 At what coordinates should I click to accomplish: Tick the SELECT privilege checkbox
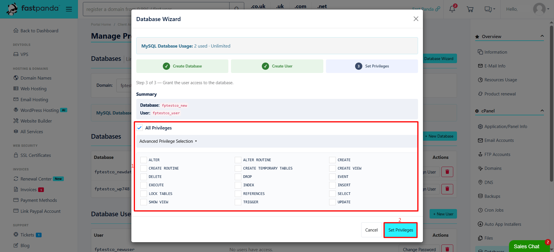pyautogui.click(x=332, y=194)
